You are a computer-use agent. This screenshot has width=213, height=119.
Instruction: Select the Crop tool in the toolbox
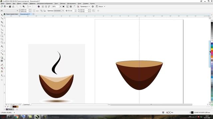pos(2,22)
